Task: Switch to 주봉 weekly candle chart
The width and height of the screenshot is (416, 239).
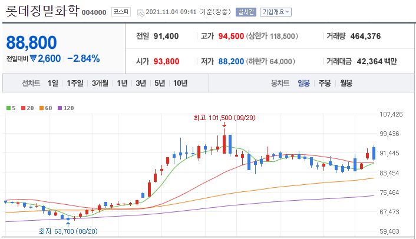Action: [325, 83]
